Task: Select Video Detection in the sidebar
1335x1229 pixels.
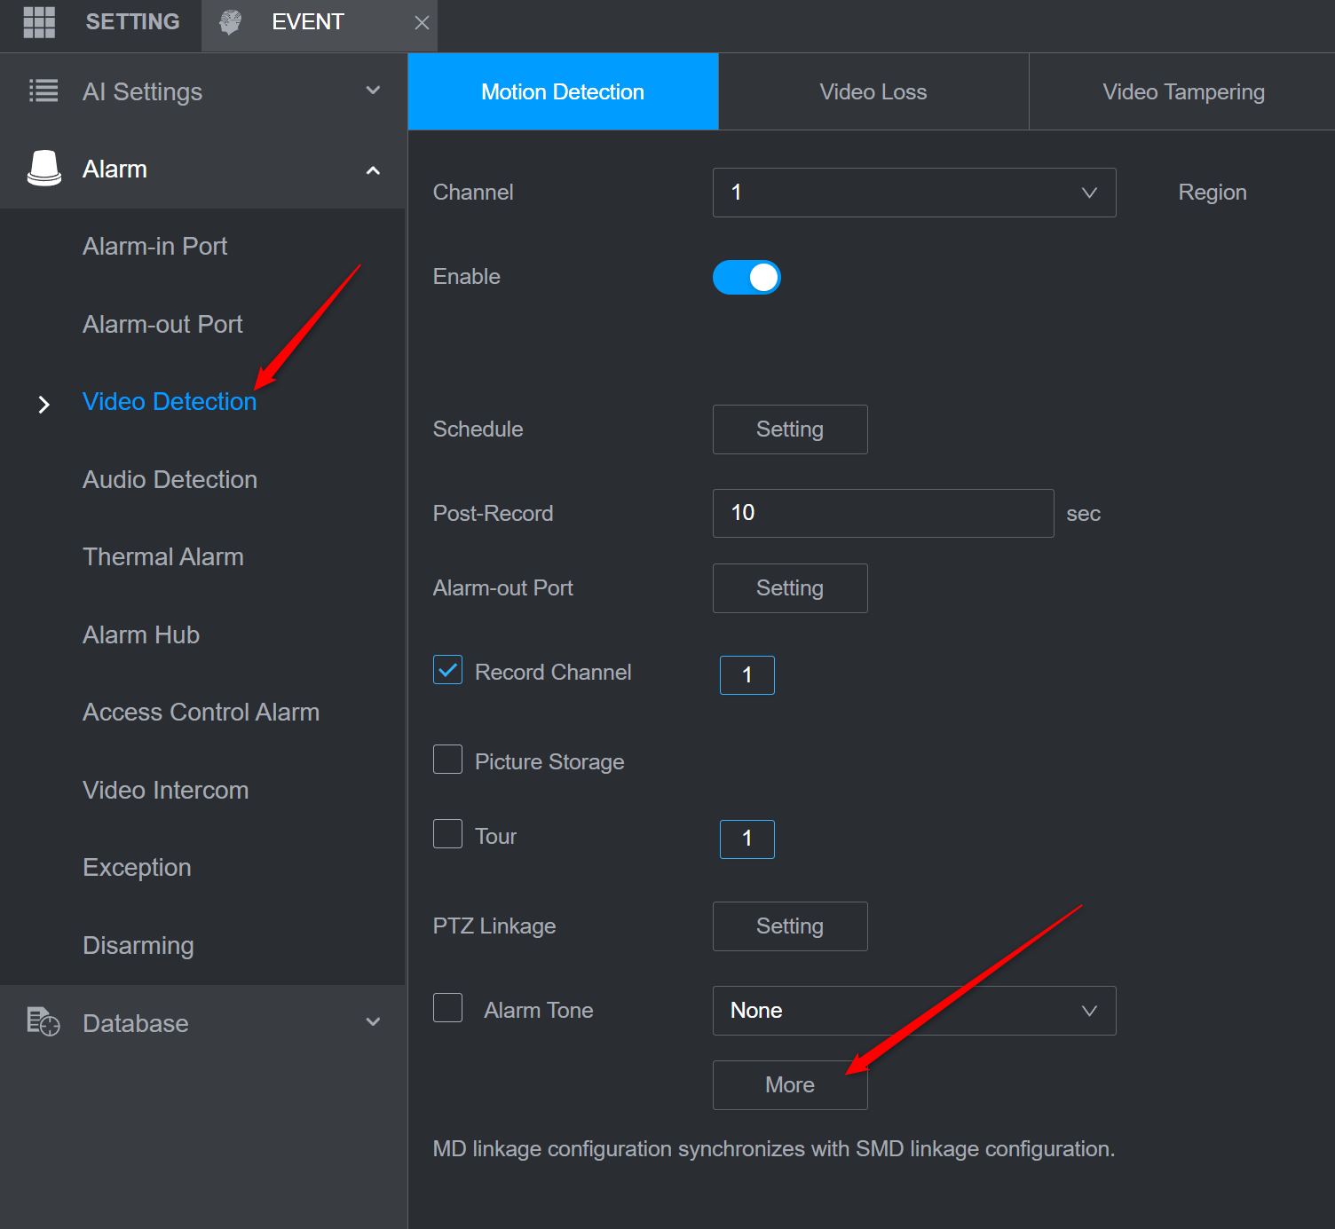Action: coord(170,401)
